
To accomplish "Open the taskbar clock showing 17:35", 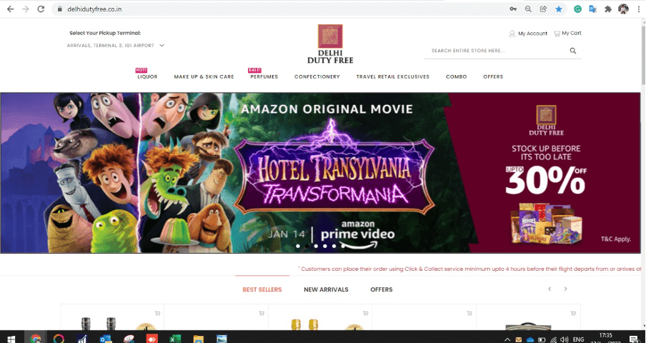I will coord(606,339).
